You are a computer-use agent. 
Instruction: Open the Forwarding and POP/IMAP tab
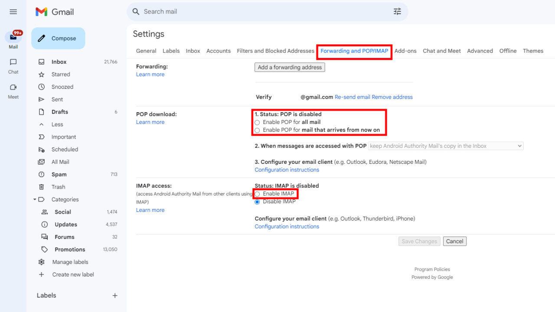point(354,51)
